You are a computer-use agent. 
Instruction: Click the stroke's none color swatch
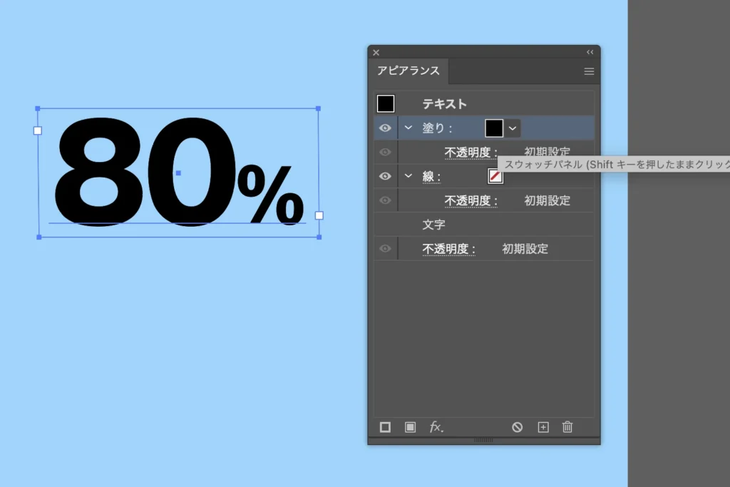tap(495, 176)
